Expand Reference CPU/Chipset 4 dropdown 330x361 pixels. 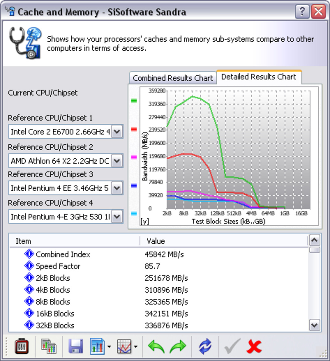[x=117, y=217]
